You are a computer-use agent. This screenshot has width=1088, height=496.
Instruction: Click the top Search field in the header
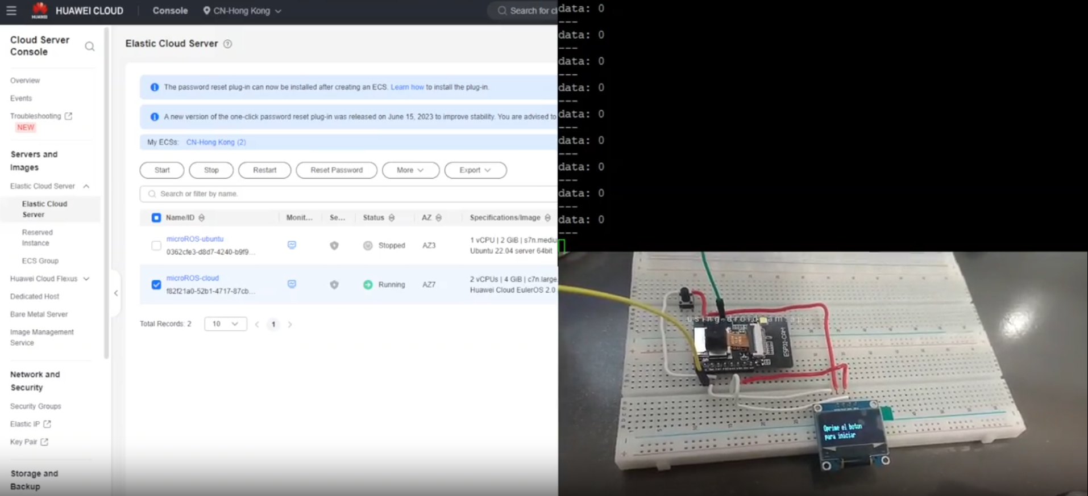pos(523,11)
